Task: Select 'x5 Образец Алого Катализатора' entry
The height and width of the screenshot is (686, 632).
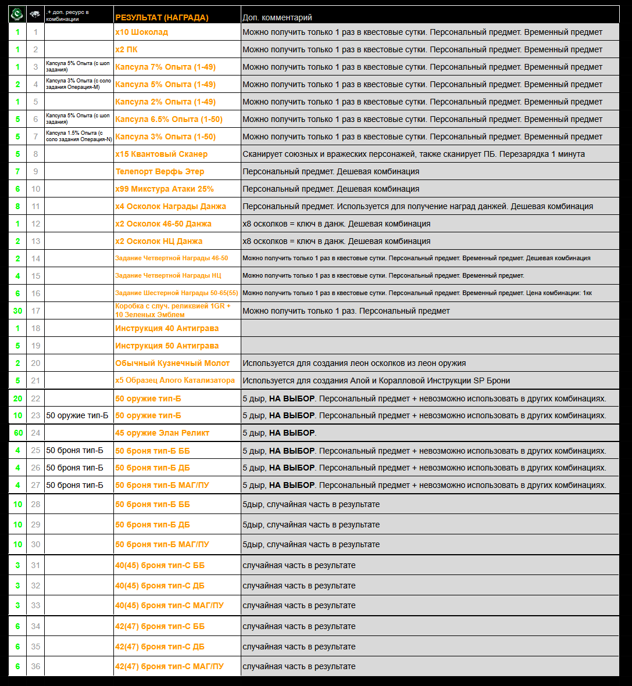Action: (175, 380)
